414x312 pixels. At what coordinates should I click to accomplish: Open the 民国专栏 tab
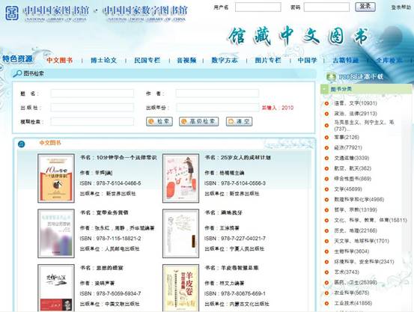(x=147, y=61)
